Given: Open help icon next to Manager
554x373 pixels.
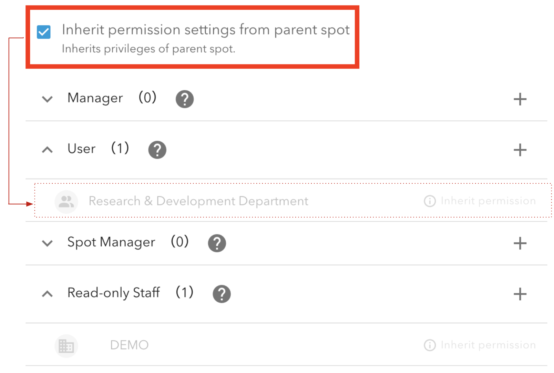Looking at the screenshot, I should [x=185, y=99].
